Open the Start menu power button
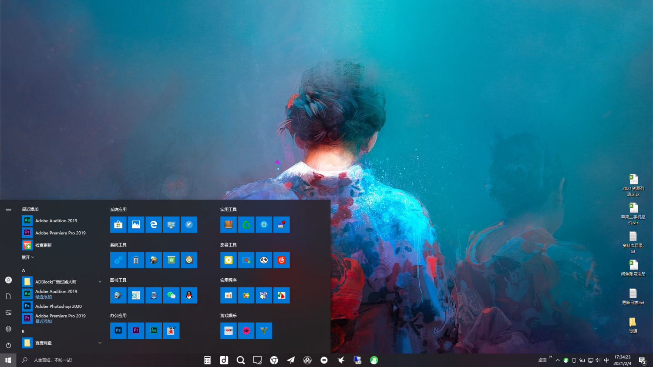 [8, 345]
